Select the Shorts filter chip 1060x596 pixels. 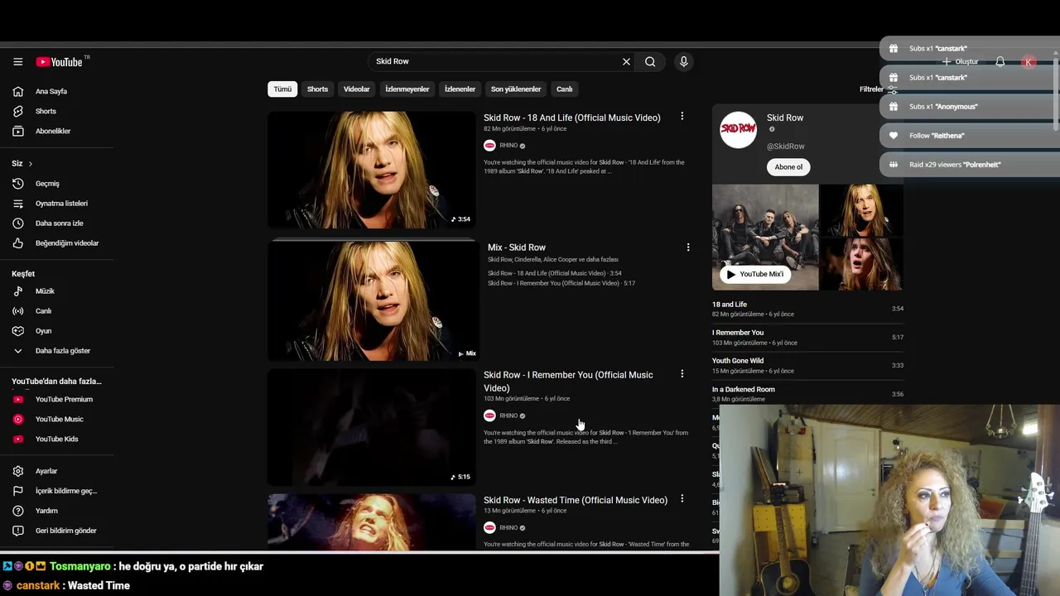pyautogui.click(x=317, y=89)
